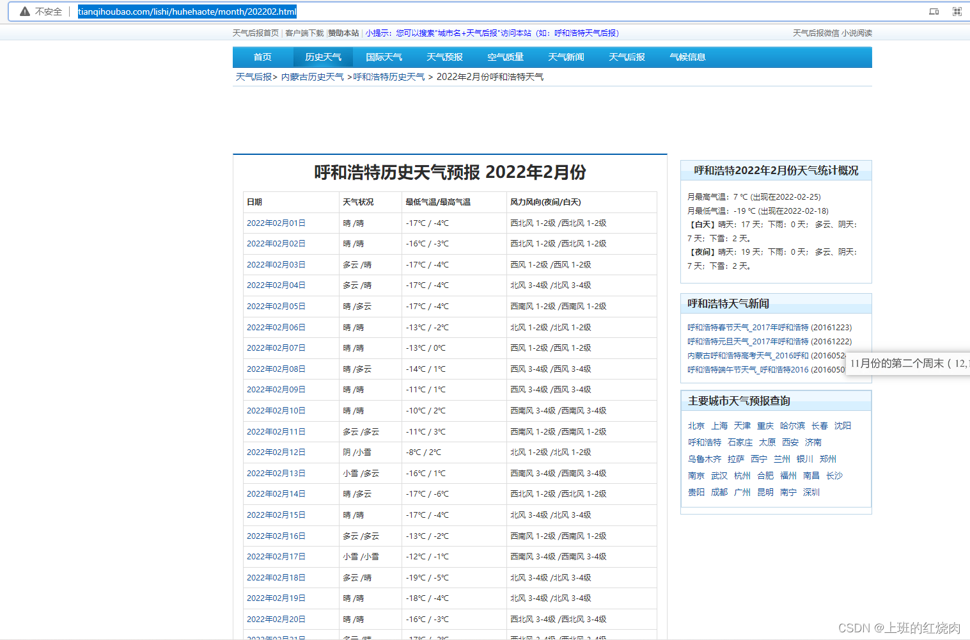Select 拉萨 in city forecast list

(x=736, y=459)
